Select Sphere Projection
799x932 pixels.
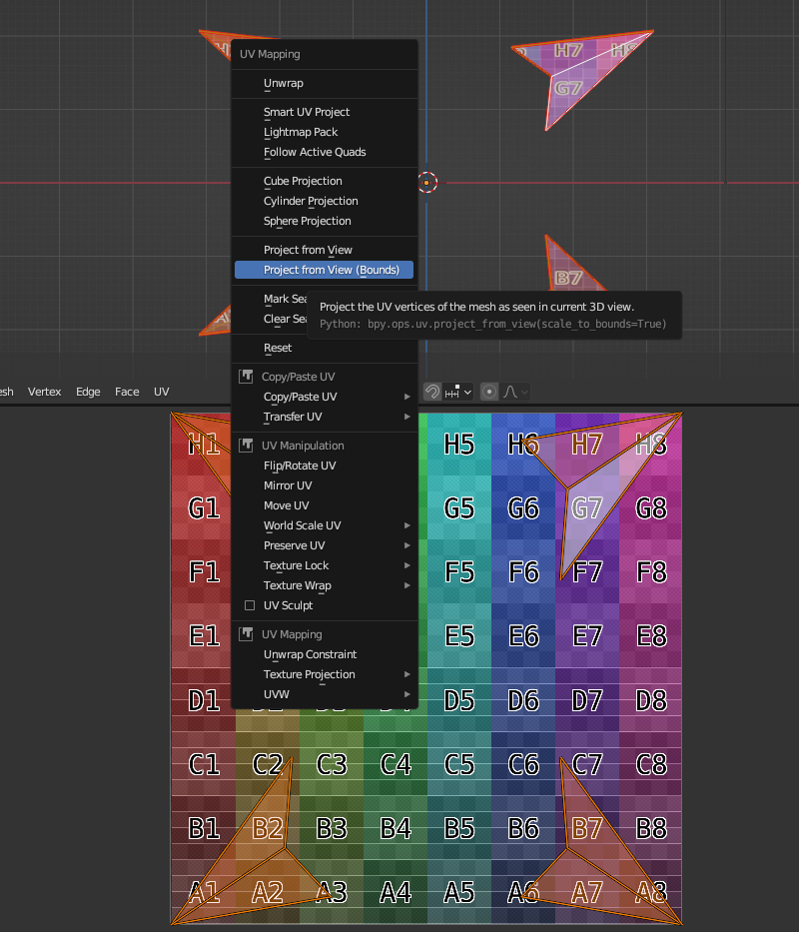(x=324, y=221)
